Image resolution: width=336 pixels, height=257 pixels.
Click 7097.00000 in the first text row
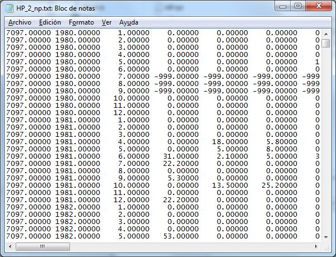pos(29,33)
